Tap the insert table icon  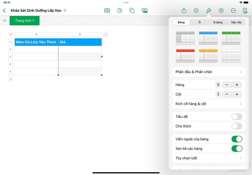107,10
